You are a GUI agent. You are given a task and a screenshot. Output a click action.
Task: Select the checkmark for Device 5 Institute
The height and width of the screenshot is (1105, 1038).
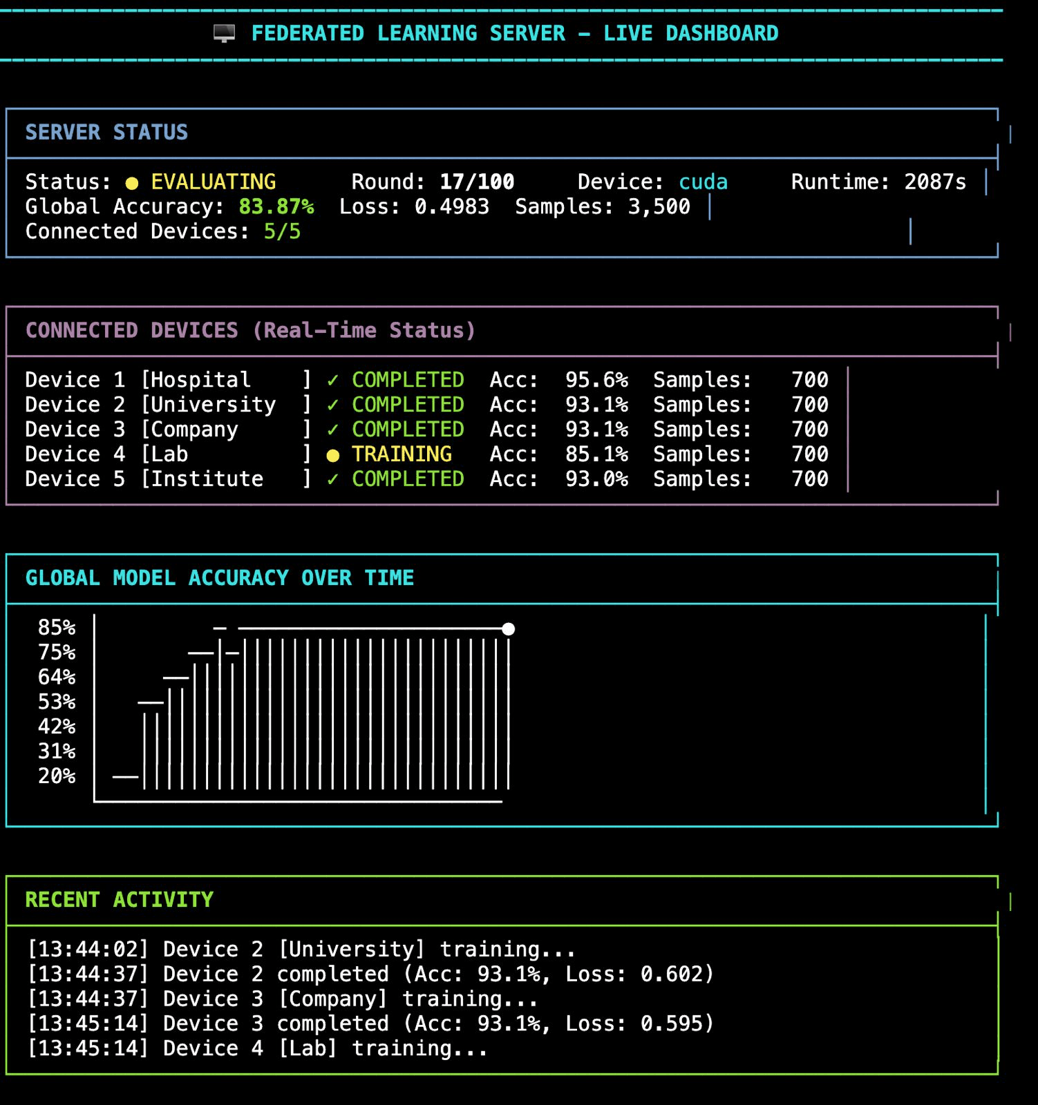pos(333,480)
